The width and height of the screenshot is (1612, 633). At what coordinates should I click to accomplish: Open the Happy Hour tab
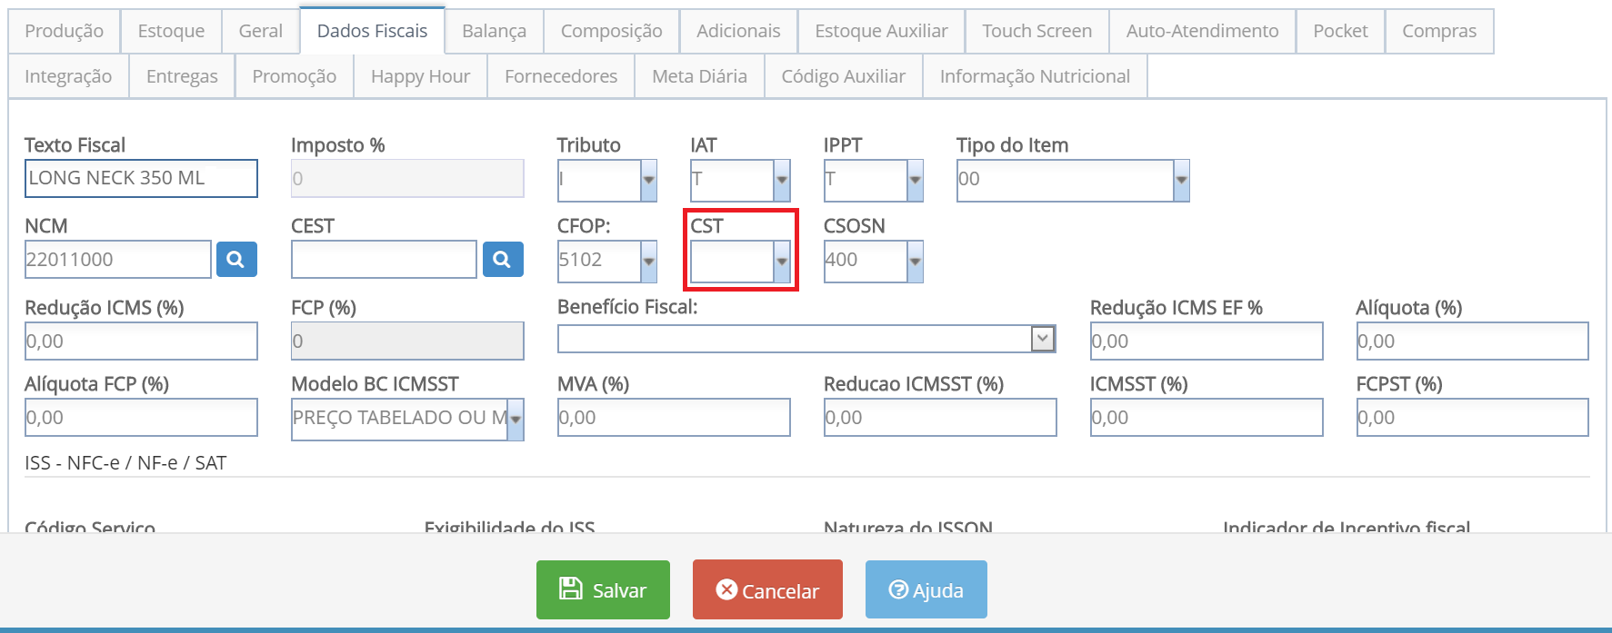pos(420,76)
